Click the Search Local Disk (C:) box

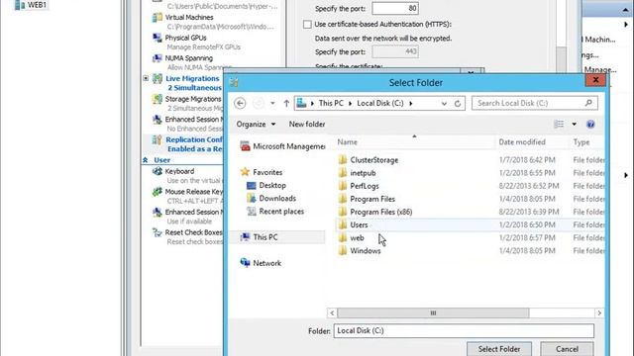[535, 103]
